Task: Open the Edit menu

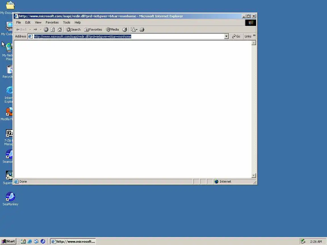Action: [x=28, y=22]
